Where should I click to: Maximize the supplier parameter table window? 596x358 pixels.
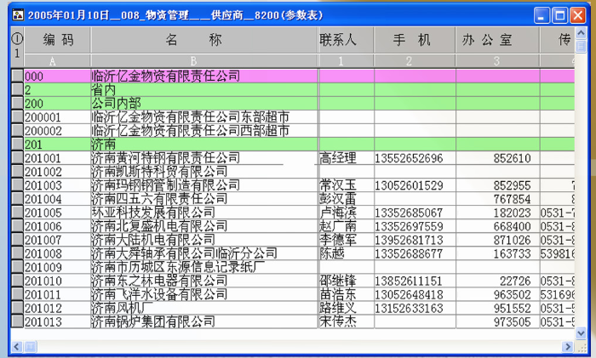[560, 14]
